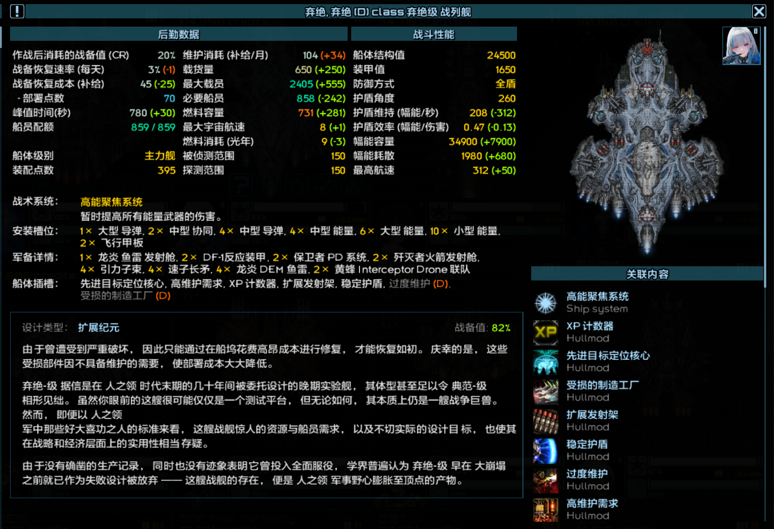Select the 过度维护 hullmod icon
This screenshot has height=529, width=774.
click(x=545, y=480)
